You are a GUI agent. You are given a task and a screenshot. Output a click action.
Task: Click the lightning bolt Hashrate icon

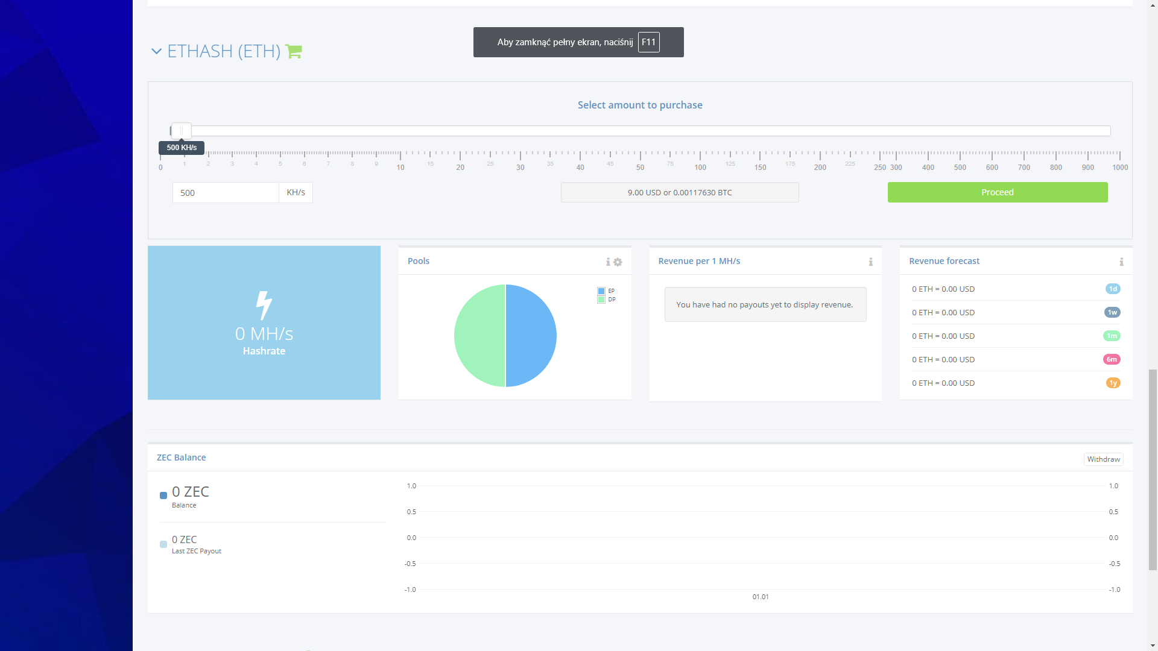click(x=264, y=305)
